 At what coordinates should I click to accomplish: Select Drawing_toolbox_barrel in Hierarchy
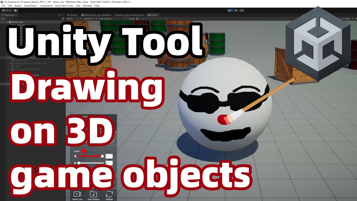(27, 69)
